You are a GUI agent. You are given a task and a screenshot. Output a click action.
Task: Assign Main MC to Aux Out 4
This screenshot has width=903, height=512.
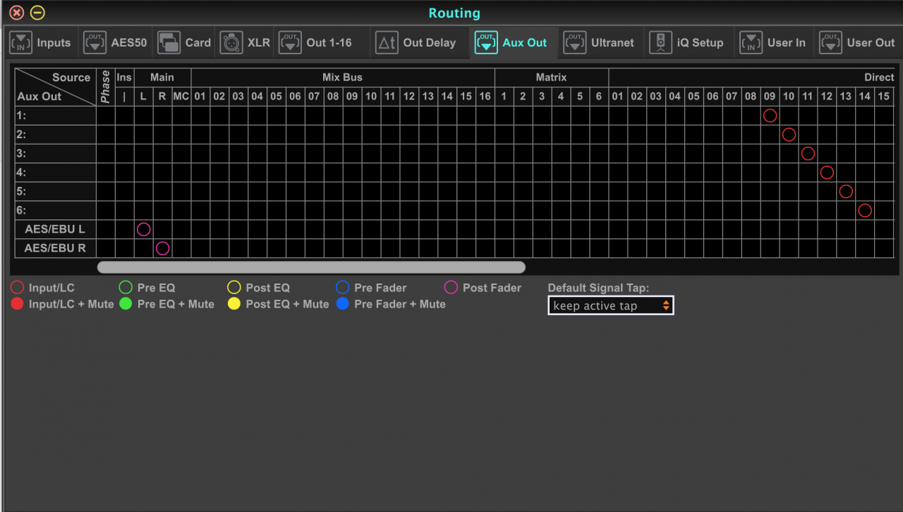coord(181,172)
